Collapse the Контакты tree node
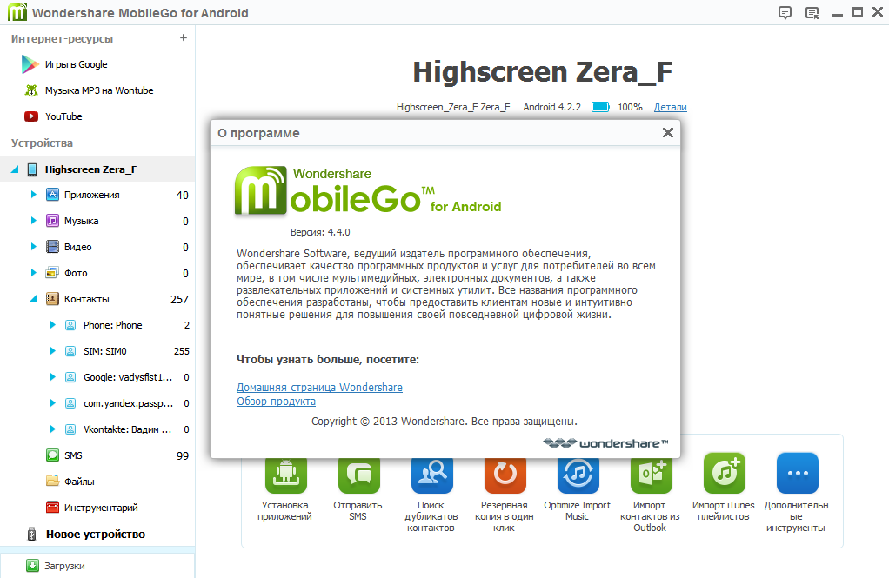Image resolution: width=889 pixels, height=578 pixels. pos(34,299)
